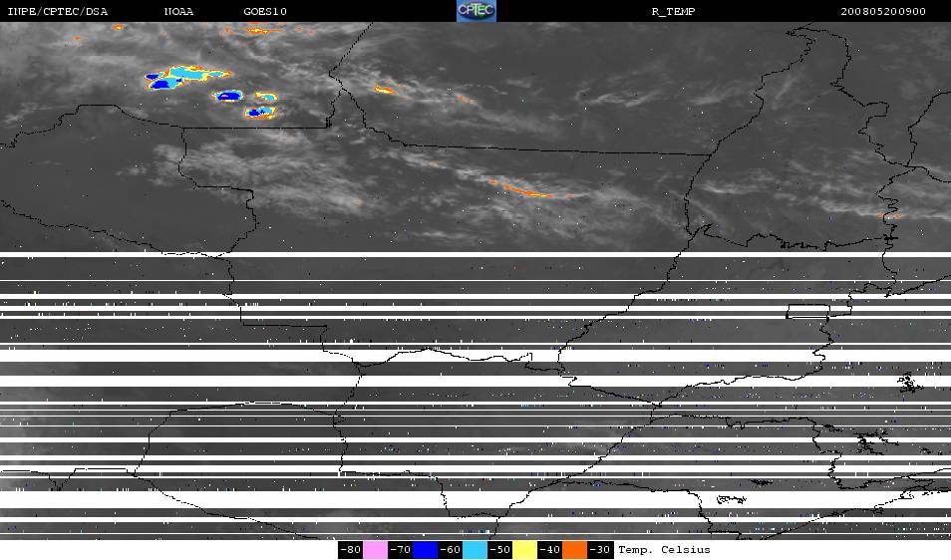Click the cyan legend swatch after -60
951x560 pixels.
tap(475, 550)
